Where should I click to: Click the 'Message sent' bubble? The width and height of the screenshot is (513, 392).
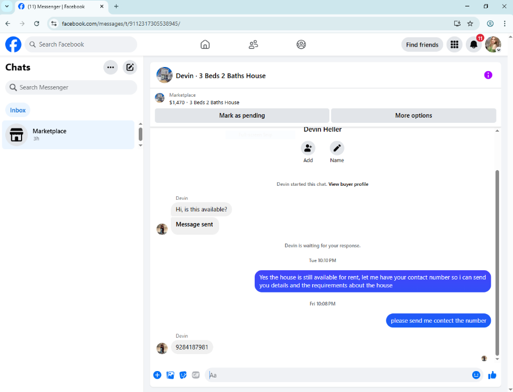[195, 225]
